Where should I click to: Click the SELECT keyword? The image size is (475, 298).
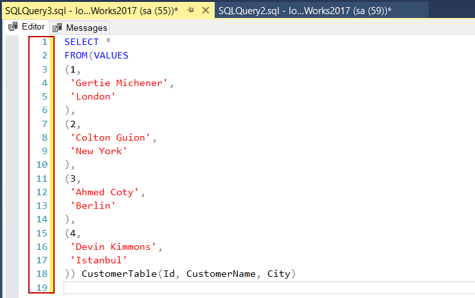tap(82, 42)
